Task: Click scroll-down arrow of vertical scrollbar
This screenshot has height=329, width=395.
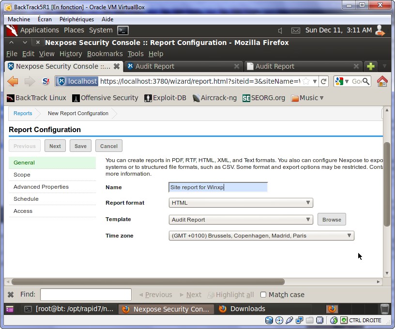Action: coord(387,273)
